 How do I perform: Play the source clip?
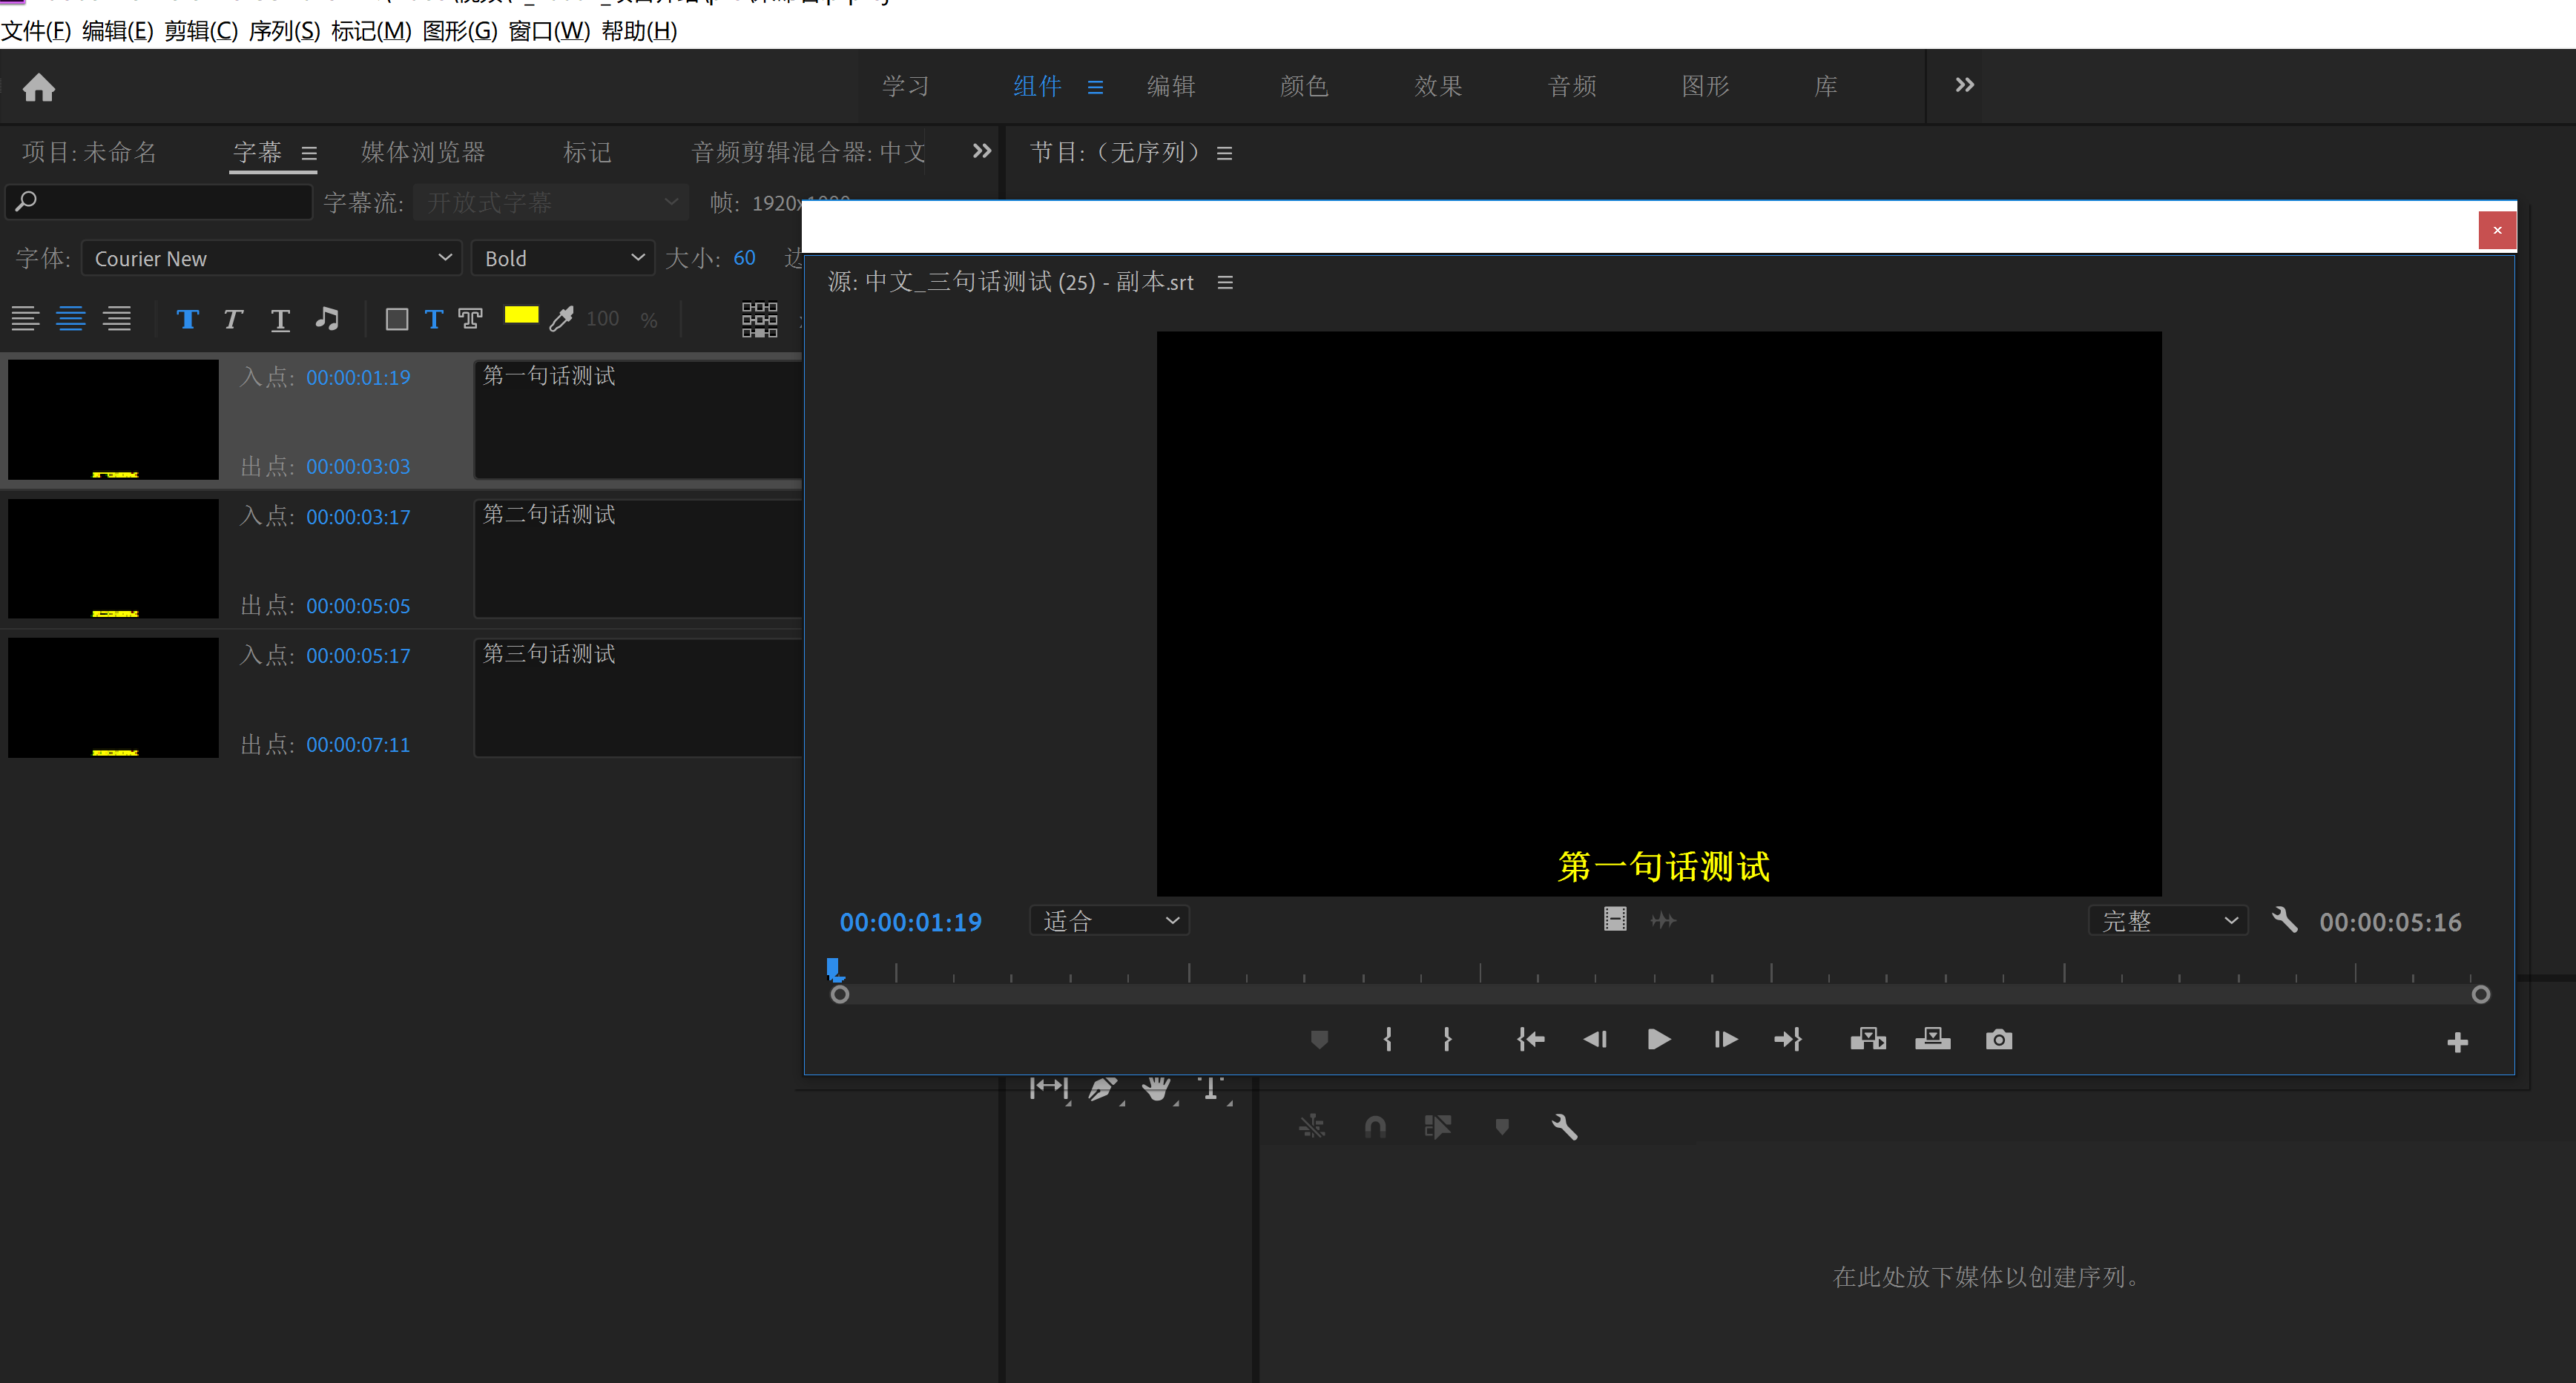click(x=1658, y=1039)
